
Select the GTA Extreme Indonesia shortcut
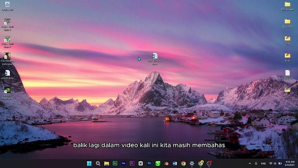(7, 59)
